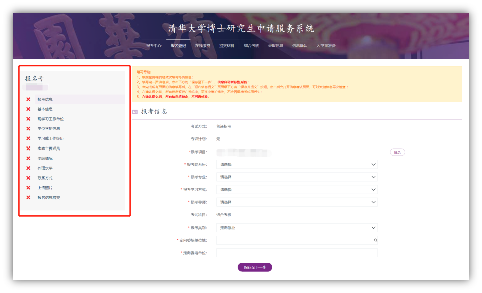Click the red X beside 奖惩情况
The width and height of the screenshot is (482, 293).
pos(28,159)
